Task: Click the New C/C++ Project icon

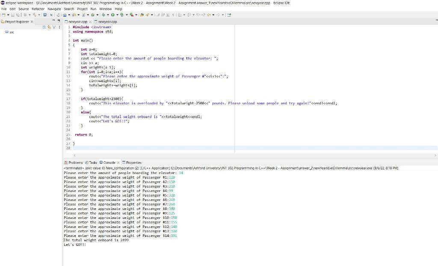Action: click(x=65, y=15)
